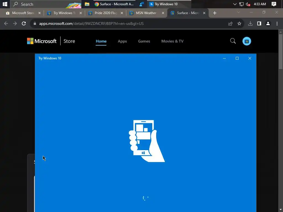
Task: Select the Apps navigation item
Action: click(122, 41)
